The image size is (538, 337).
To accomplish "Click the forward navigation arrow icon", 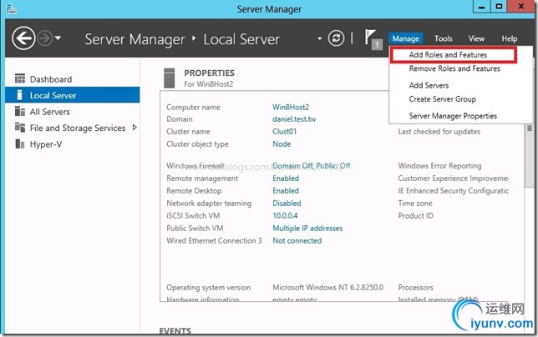I will 47,38.
